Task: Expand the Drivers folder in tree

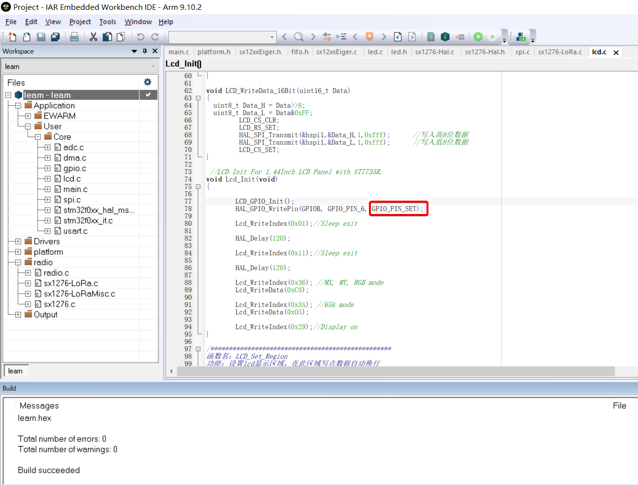Action: click(x=18, y=242)
